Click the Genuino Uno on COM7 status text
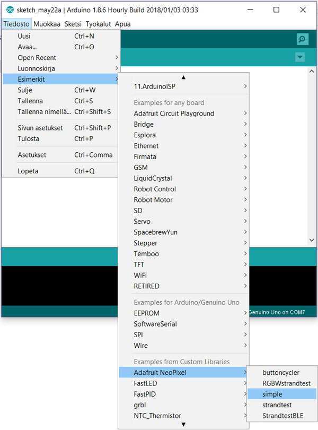This screenshot has width=318, height=430. point(277,312)
